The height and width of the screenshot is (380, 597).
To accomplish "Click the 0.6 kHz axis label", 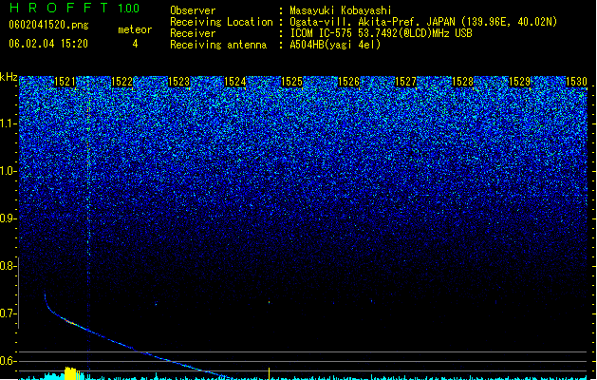I will pyautogui.click(x=8, y=361).
